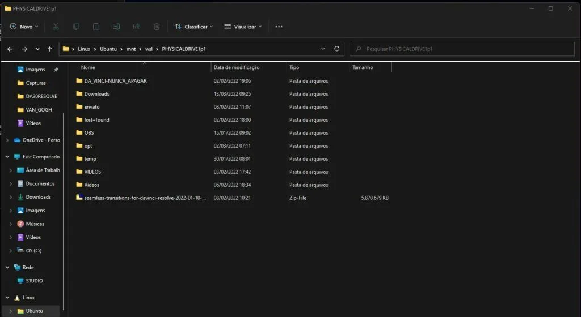Open address bar history dropdown chevron
Viewport: 581px width, 317px height.
tap(323, 49)
